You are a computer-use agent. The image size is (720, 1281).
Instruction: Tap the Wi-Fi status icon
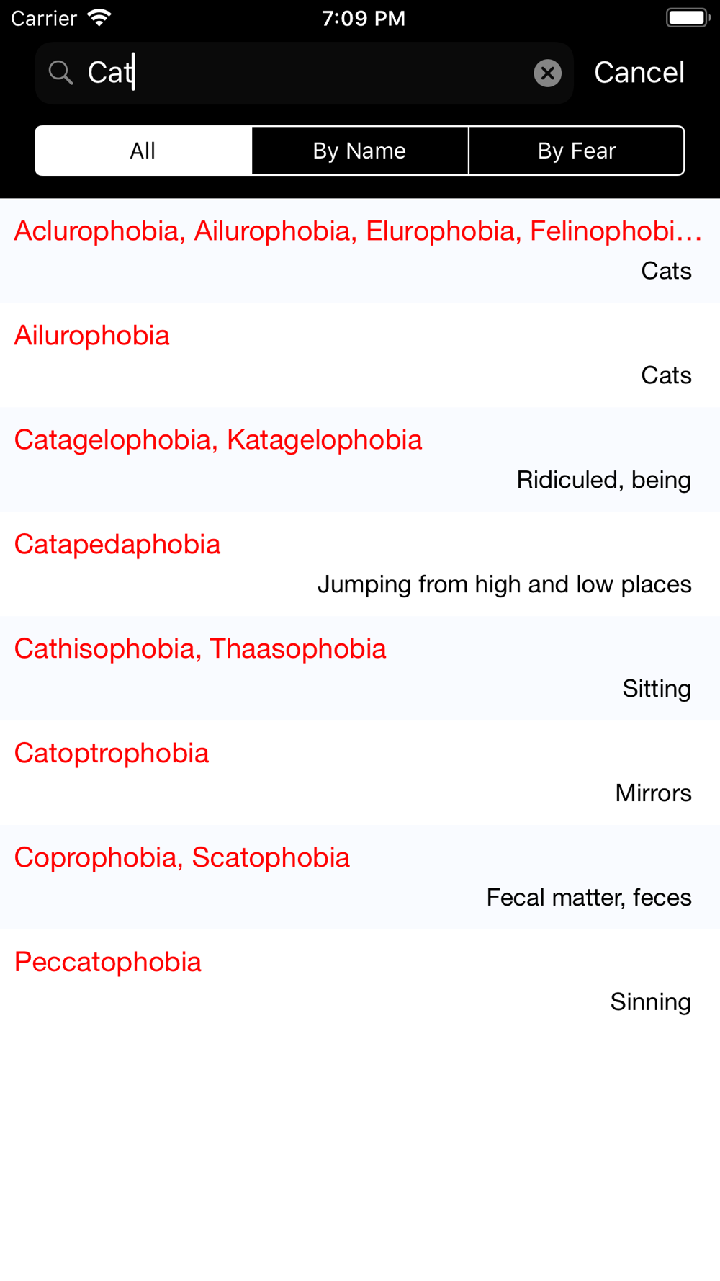[99, 17]
